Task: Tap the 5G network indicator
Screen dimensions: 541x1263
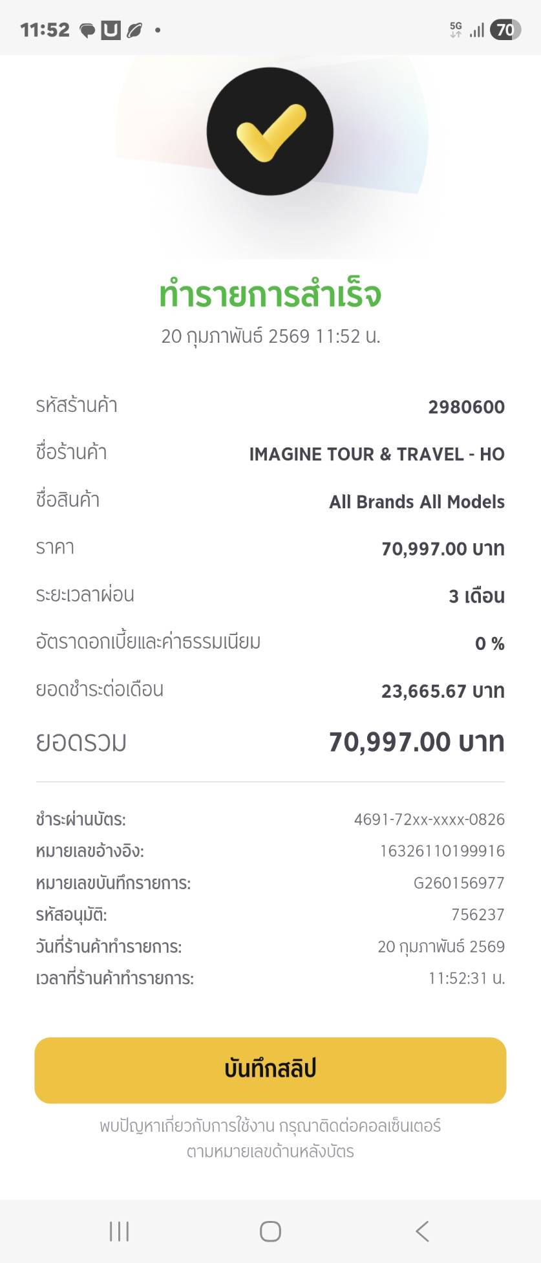Action: (x=456, y=30)
